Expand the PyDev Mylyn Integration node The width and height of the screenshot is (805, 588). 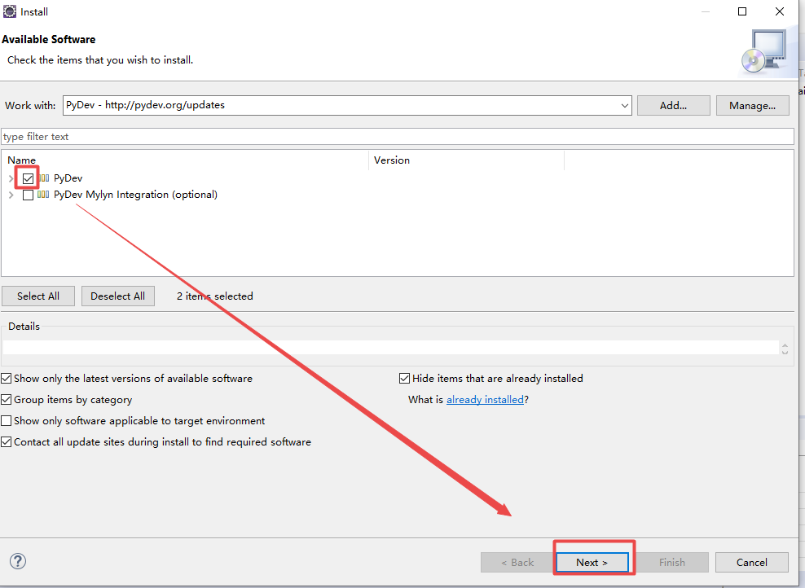[11, 195]
